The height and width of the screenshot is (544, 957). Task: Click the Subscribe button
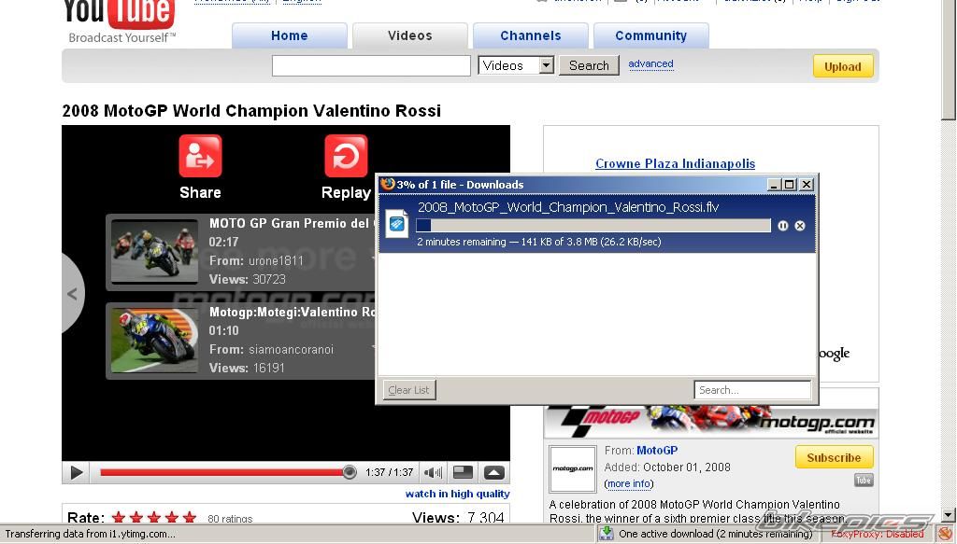tap(834, 457)
